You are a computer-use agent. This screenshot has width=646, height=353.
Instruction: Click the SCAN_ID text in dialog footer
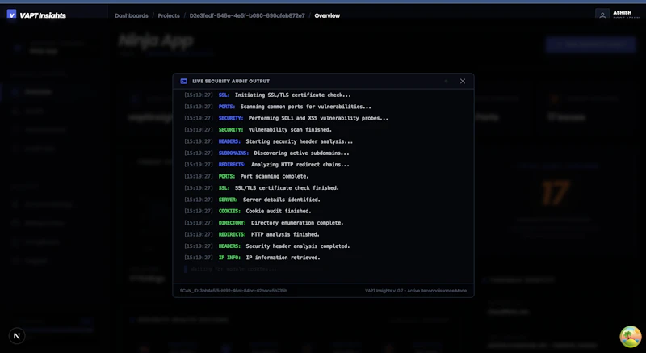(x=233, y=290)
